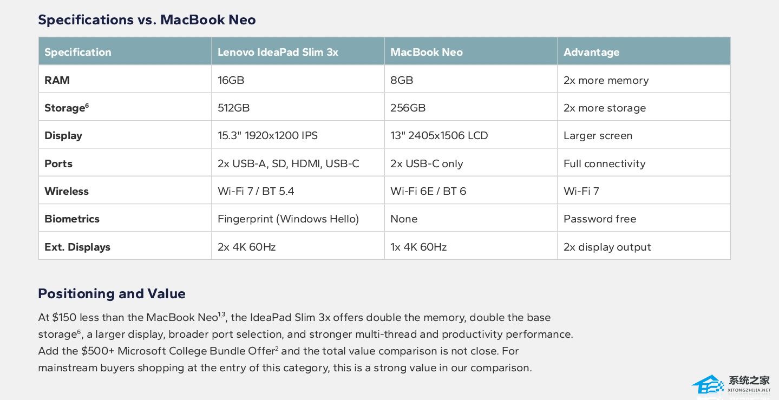Click footnote 1,3 after MacBook Neo in paragraph
This screenshot has width=779, height=400.
tap(221, 314)
